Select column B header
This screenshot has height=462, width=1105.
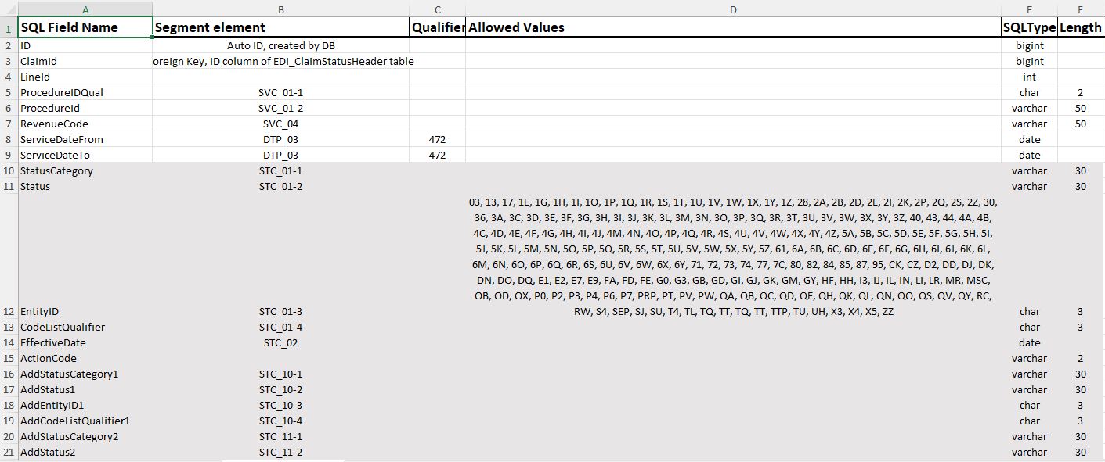pyautogui.click(x=280, y=9)
